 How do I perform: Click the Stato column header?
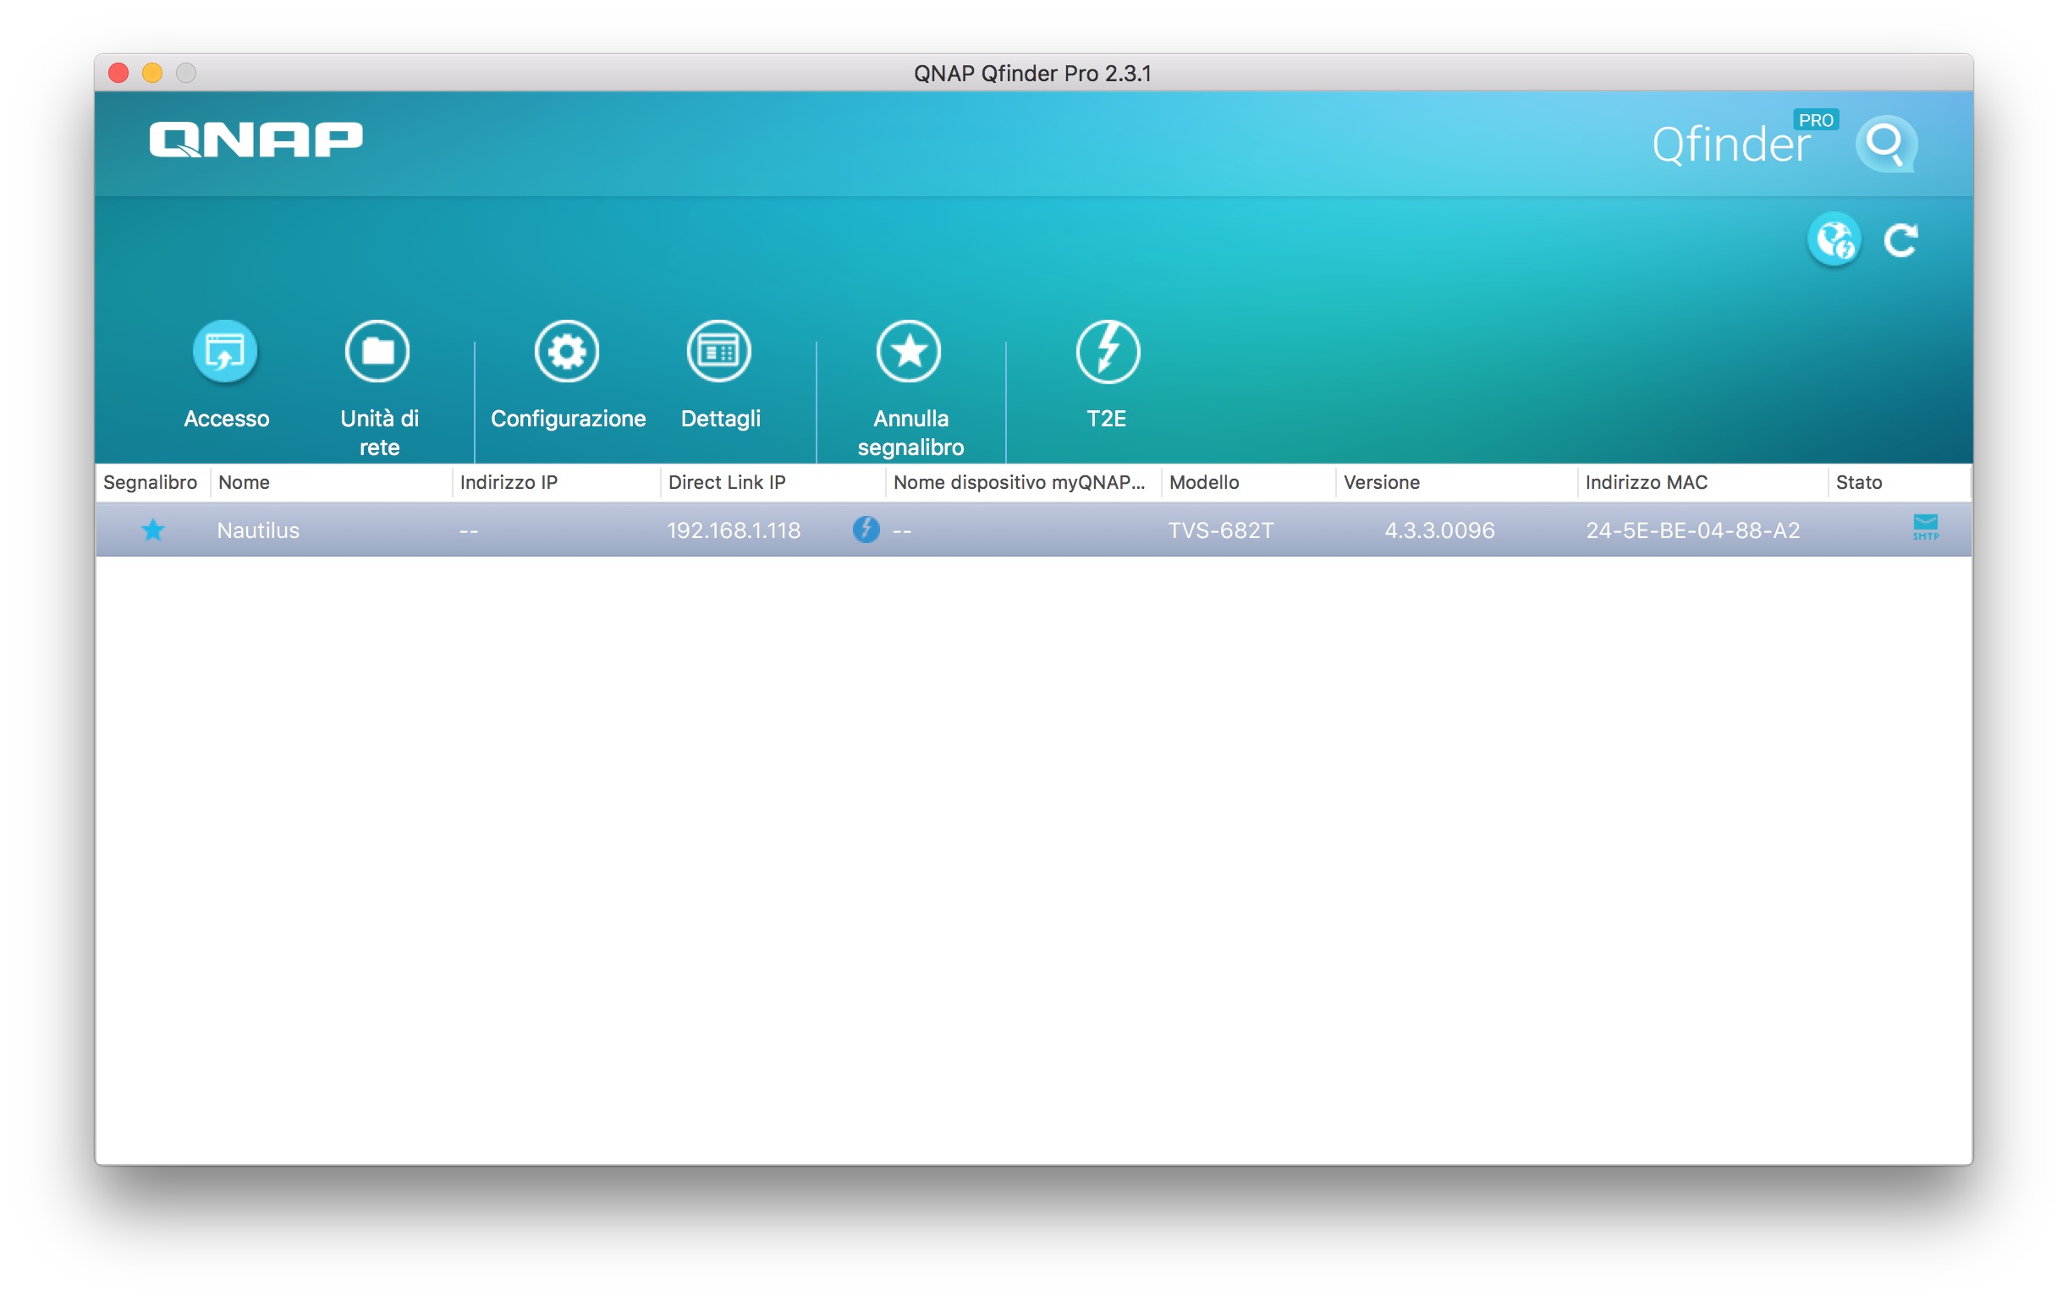pos(1858,483)
